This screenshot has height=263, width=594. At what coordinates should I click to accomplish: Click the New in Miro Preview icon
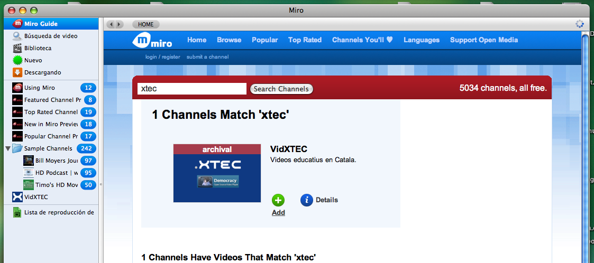(x=17, y=124)
